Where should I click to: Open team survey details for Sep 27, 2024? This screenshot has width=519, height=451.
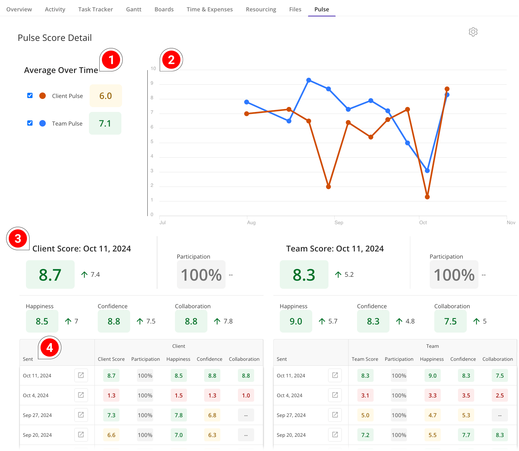[x=335, y=415]
